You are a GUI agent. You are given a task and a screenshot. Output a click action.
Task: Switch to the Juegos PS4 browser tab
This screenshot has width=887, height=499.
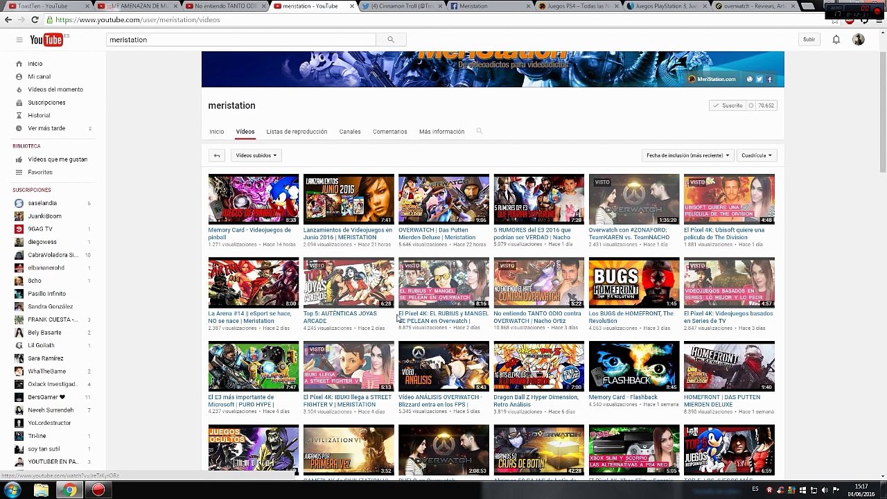(579, 6)
